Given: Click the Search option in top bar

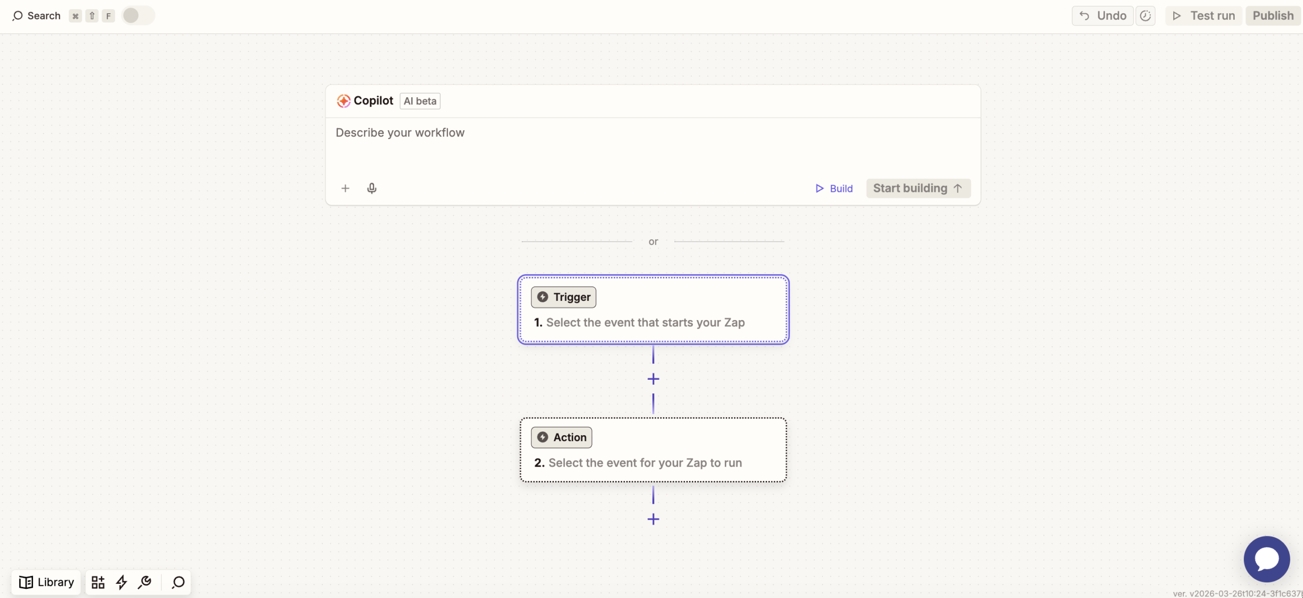Looking at the screenshot, I should [x=37, y=16].
